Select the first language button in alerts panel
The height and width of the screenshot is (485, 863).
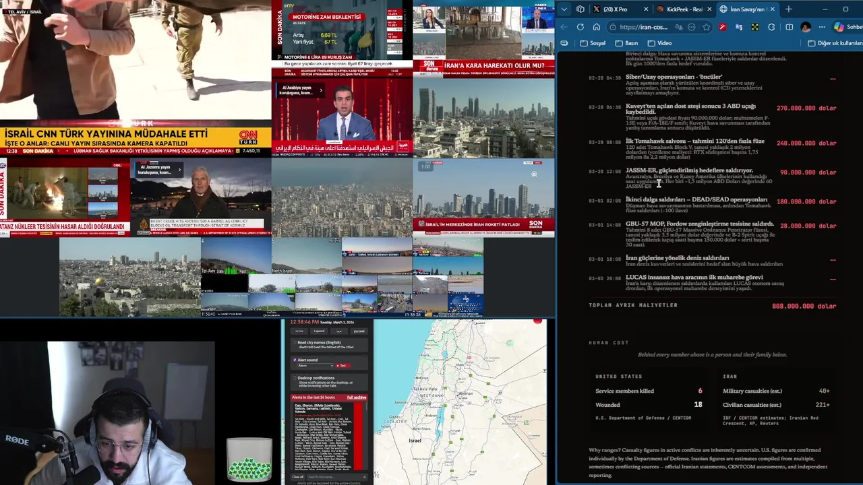pos(299,331)
